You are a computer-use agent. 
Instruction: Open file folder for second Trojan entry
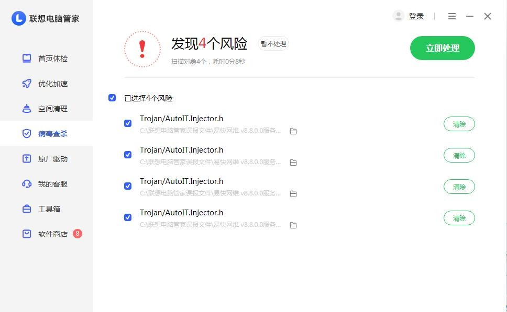pyautogui.click(x=293, y=163)
